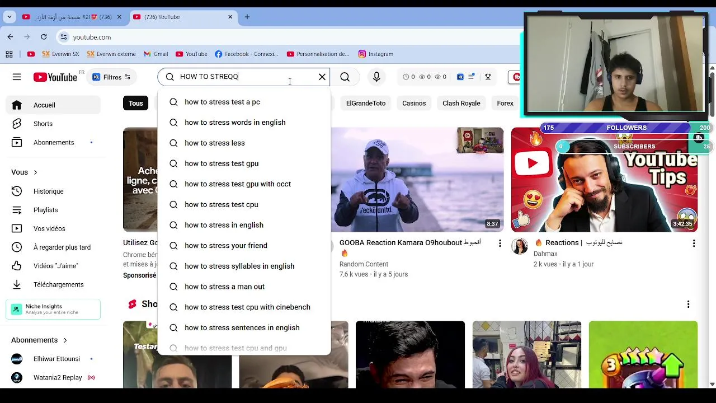Open the Personnalisation de... bookmark
Image resolution: width=716 pixels, height=403 pixels.
tap(318, 54)
